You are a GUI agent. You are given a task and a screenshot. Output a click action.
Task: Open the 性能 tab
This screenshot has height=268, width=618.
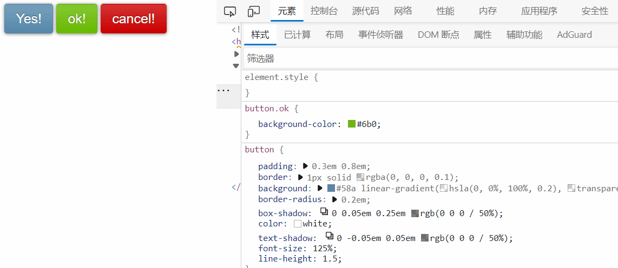point(445,11)
